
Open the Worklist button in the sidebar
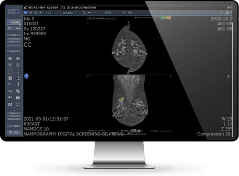coord(14,22)
